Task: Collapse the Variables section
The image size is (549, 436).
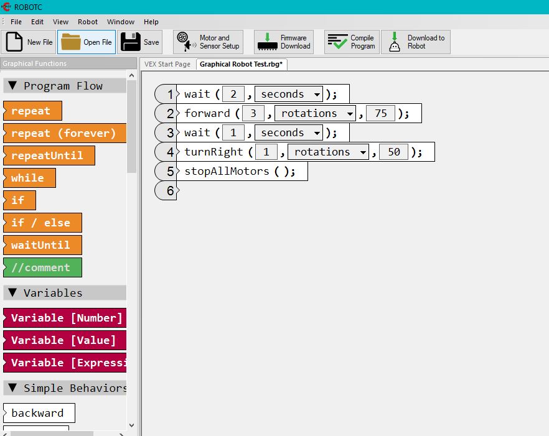Action: pyautogui.click(x=12, y=293)
